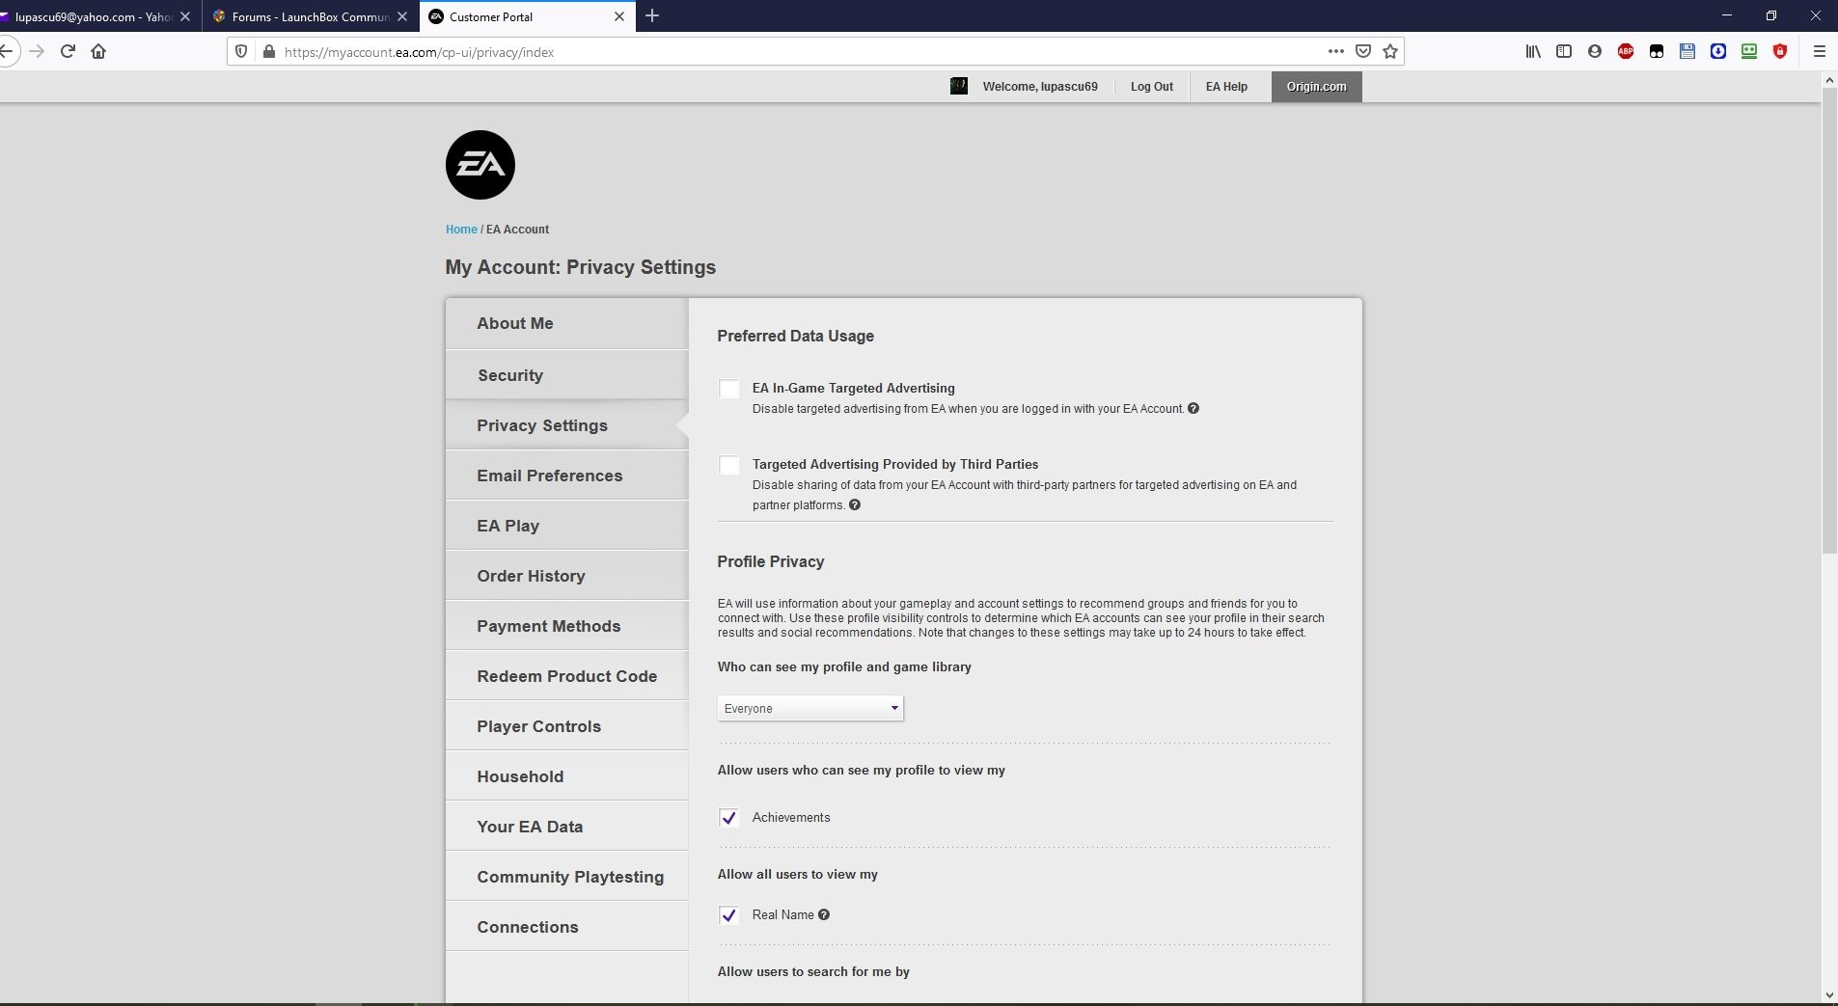Open About Me section
This screenshot has height=1006, width=1838.
point(567,324)
